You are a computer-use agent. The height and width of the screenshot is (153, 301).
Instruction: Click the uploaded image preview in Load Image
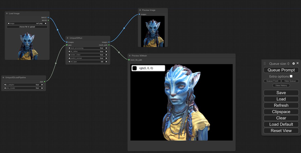coord(27,46)
